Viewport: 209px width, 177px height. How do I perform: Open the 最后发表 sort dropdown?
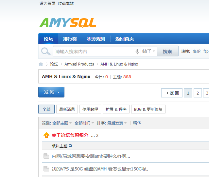(117, 123)
